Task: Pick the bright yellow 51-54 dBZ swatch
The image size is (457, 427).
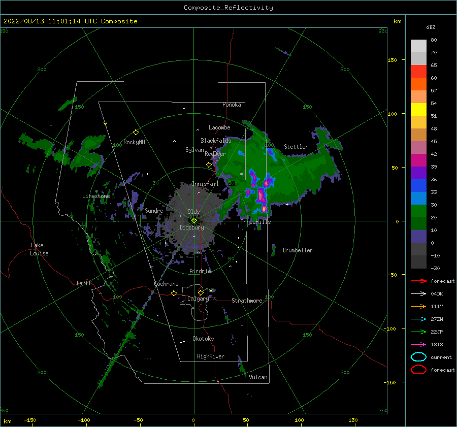Action: pyautogui.click(x=418, y=110)
